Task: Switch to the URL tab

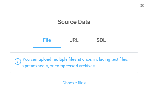Action: pos(74,40)
